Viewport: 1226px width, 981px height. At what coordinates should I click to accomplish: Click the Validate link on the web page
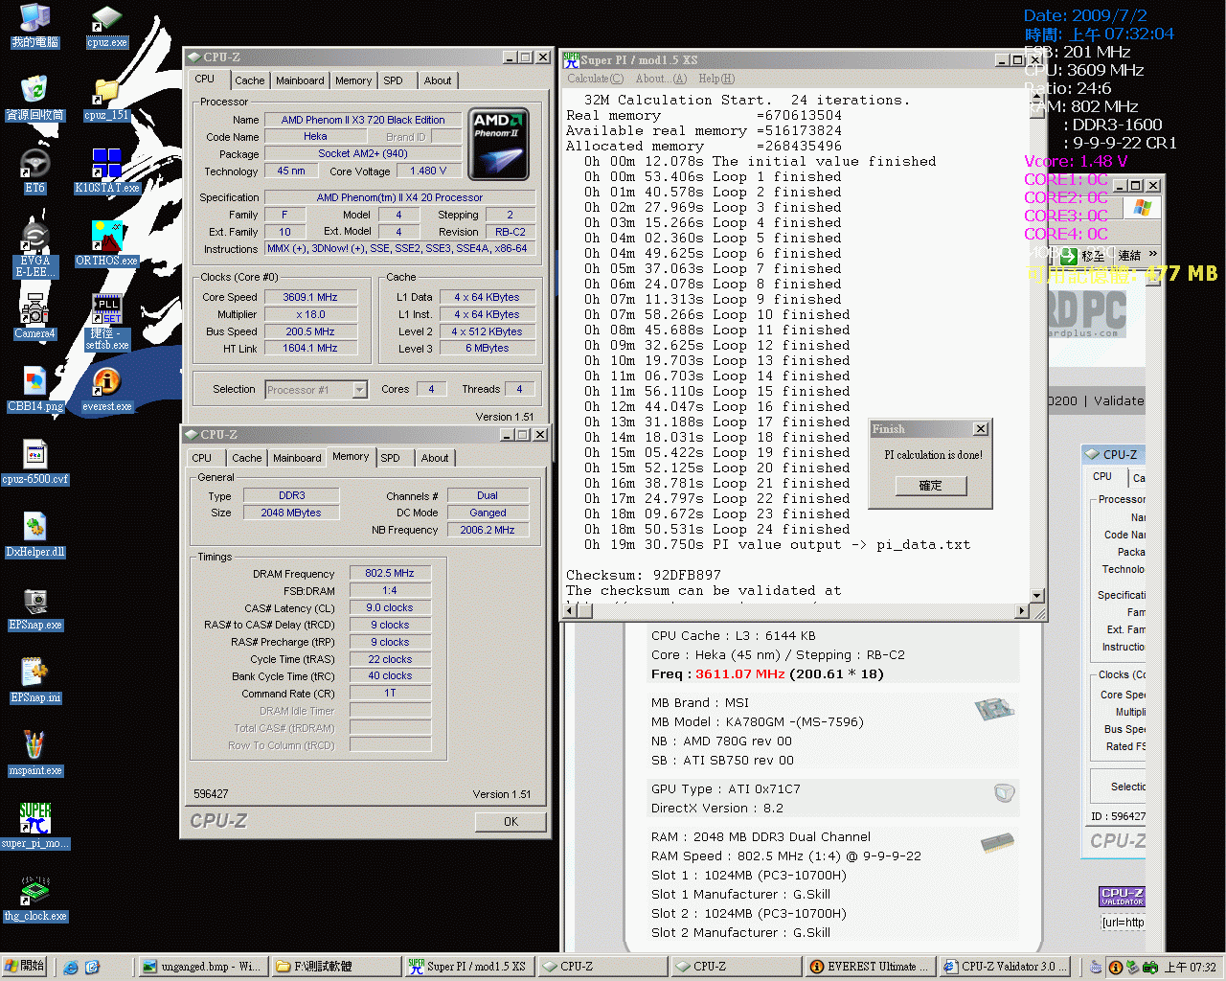(x=1118, y=401)
